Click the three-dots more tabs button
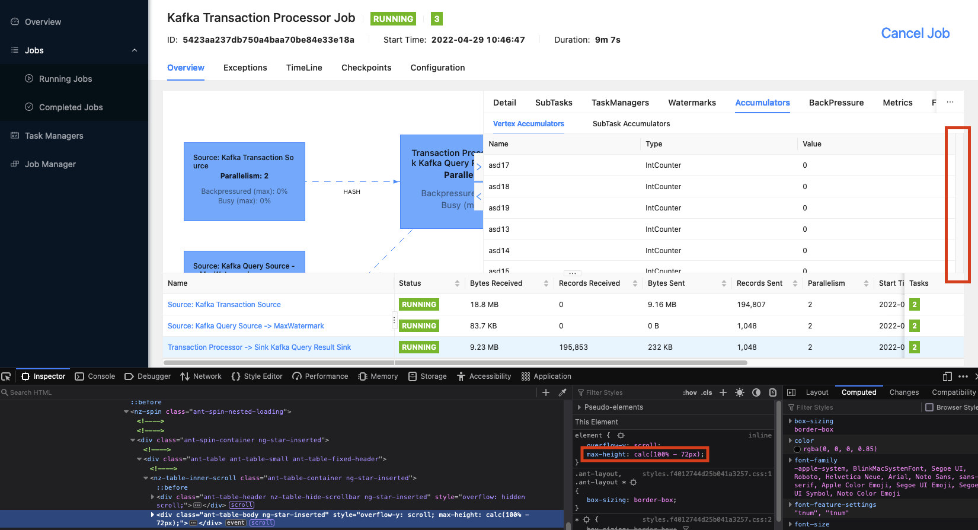 (950, 102)
